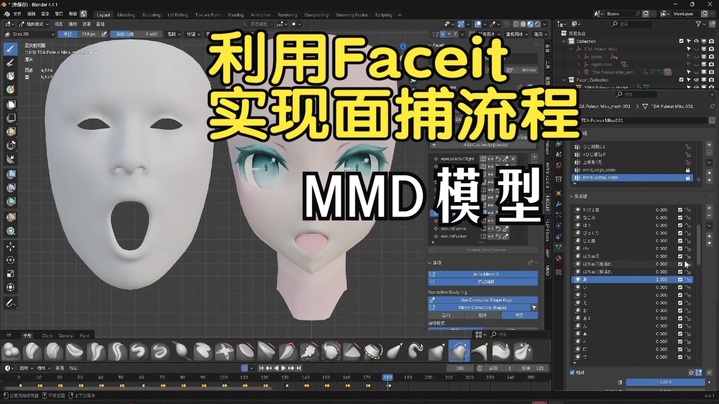
Task: Switch viewport to solid shading
Action: 523,24
